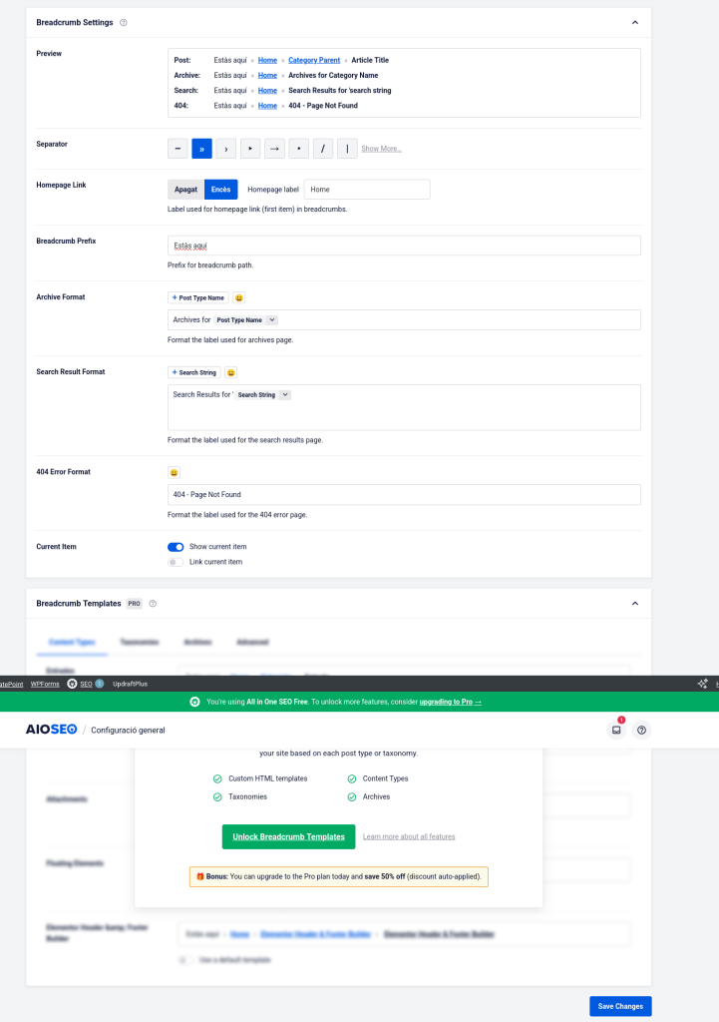Collapse the Breadcrumb Settings panel
Viewport: 719px width, 1022px height.
(635, 22)
